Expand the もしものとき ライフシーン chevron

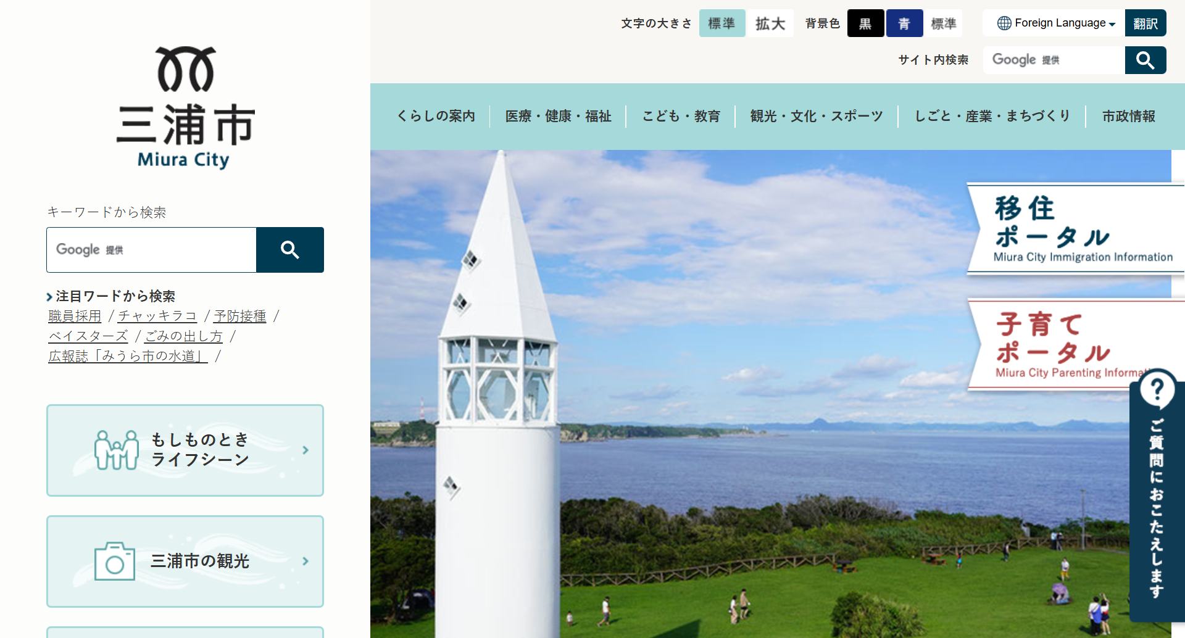click(x=306, y=450)
